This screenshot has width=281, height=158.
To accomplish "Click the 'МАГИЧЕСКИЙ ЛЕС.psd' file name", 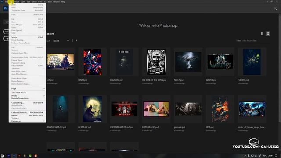I will 56,127.
